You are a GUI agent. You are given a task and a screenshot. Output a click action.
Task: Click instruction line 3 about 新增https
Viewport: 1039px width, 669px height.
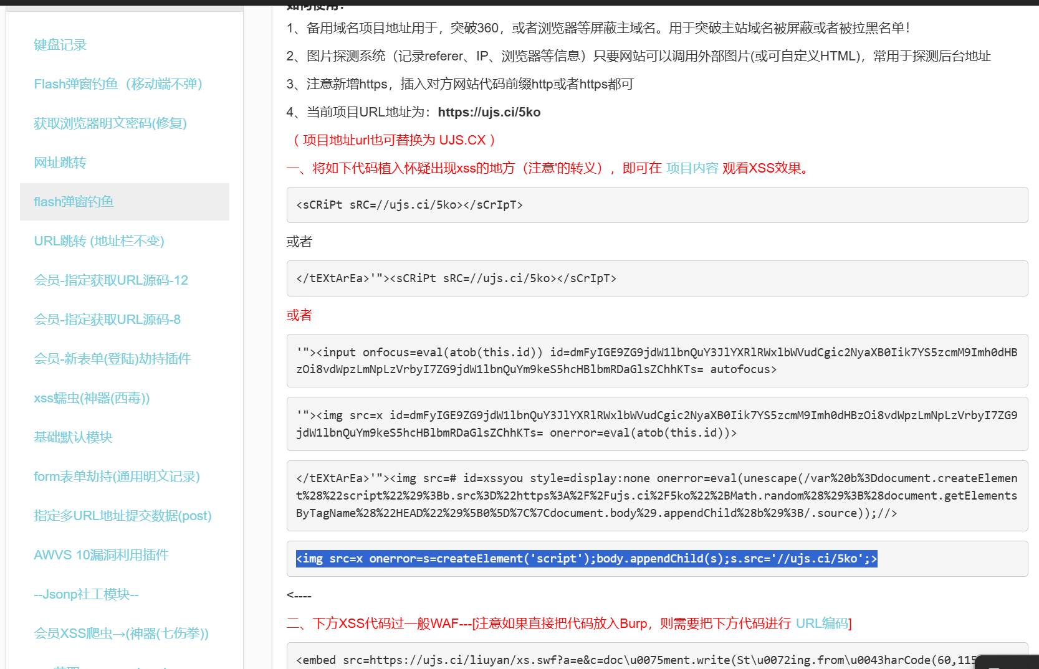coord(460,84)
